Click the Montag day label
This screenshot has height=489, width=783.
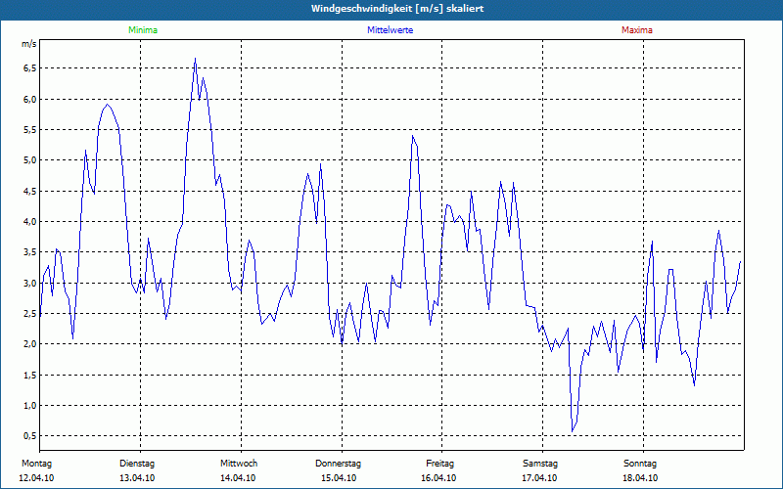click(x=36, y=464)
